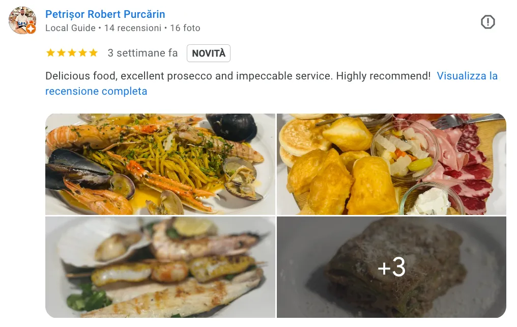Click the orange Local Guide badge on avatar

tap(31, 29)
